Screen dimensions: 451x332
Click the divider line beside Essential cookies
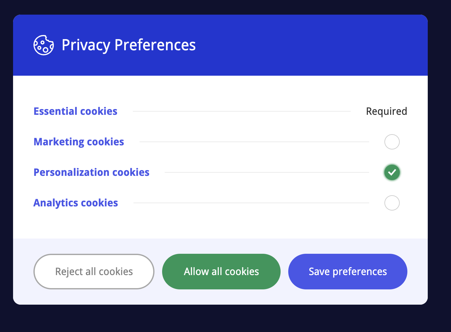point(241,111)
